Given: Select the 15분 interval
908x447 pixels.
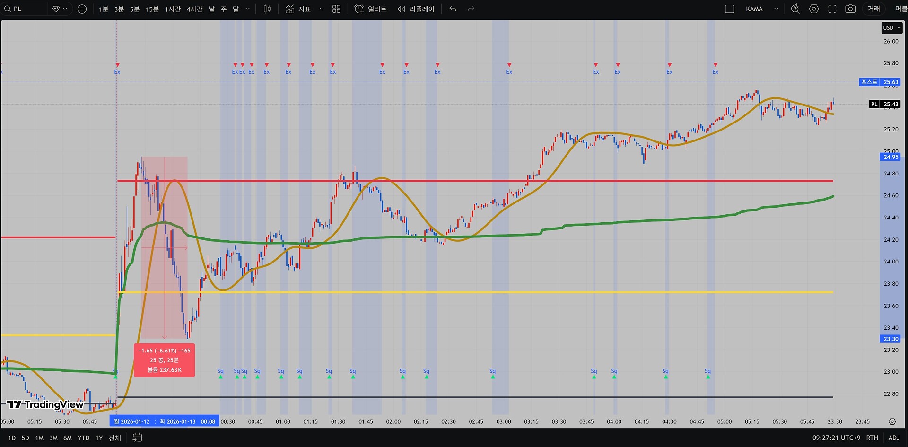Looking at the screenshot, I should click(x=152, y=9).
